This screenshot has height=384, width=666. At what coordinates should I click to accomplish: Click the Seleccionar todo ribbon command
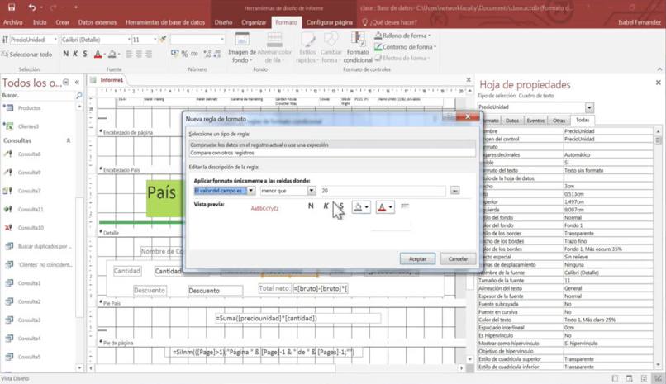tap(26, 55)
